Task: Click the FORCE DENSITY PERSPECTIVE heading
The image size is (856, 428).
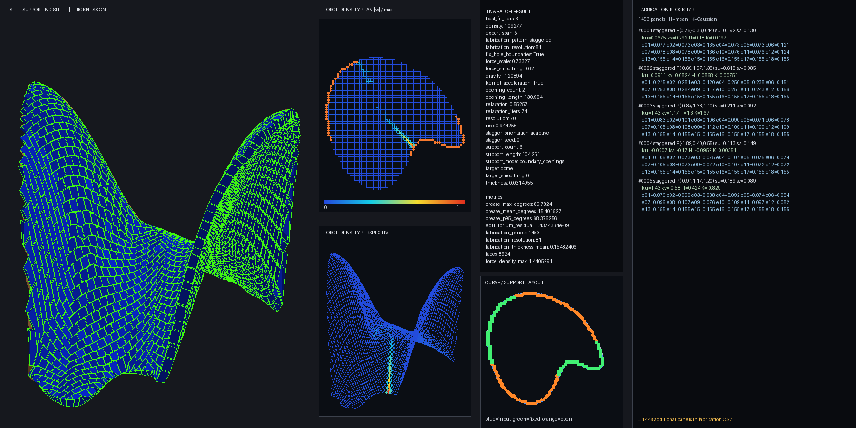Action: click(x=357, y=233)
